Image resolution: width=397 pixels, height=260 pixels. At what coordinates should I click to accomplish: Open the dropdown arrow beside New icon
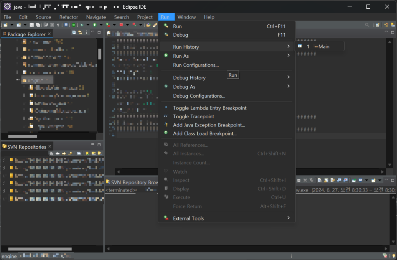click(x=12, y=25)
